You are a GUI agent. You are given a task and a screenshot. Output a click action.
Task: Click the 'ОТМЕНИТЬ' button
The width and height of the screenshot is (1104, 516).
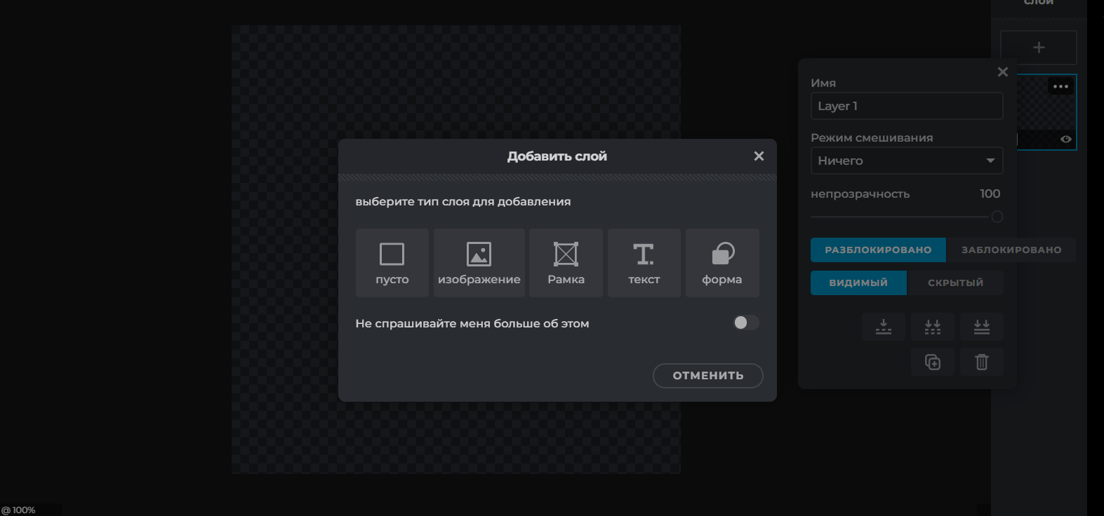click(708, 376)
